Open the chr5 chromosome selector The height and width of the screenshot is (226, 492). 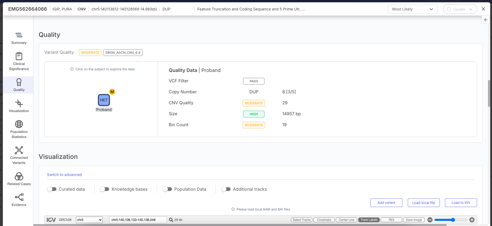89,220
